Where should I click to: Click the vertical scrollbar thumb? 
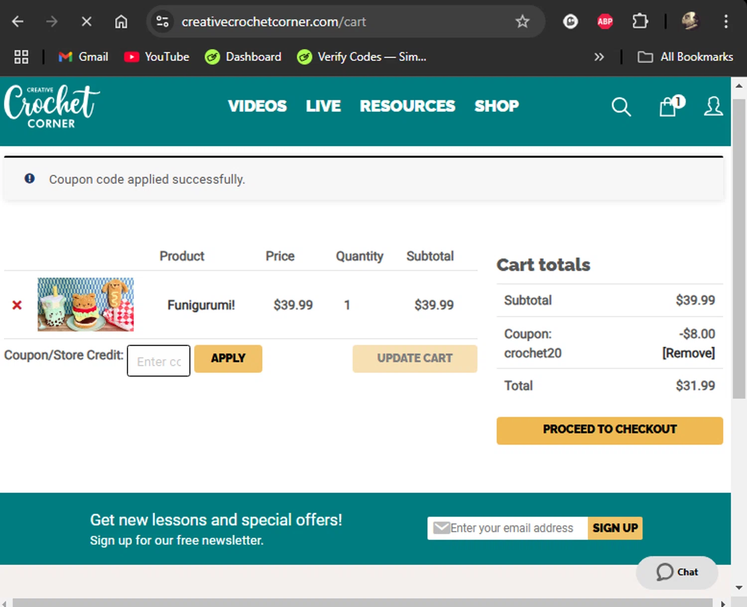[739, 248]
